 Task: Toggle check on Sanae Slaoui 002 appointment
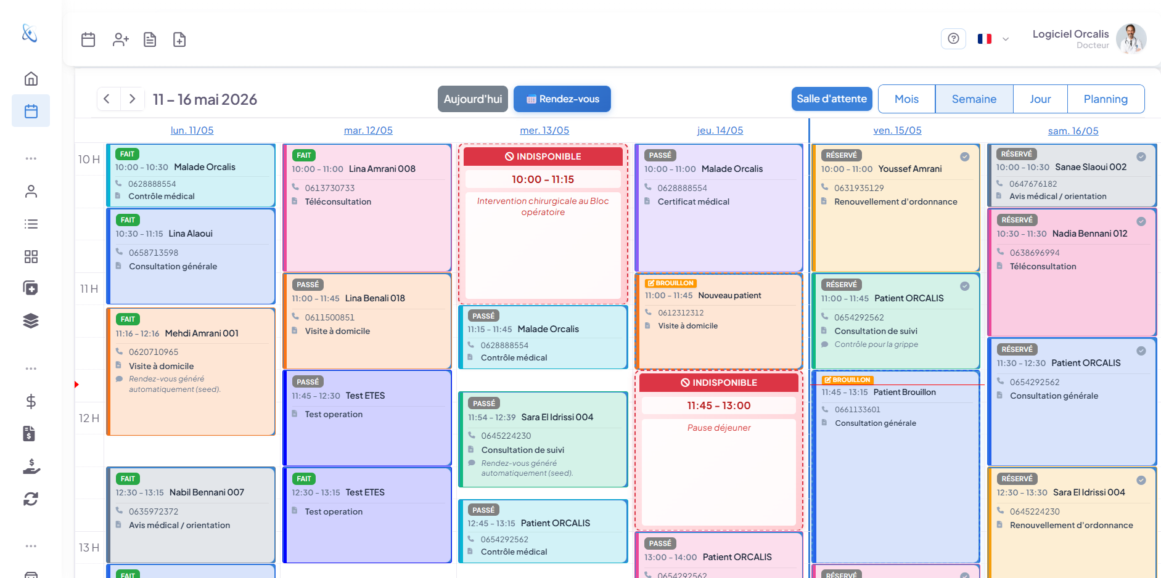[1141, 157]
